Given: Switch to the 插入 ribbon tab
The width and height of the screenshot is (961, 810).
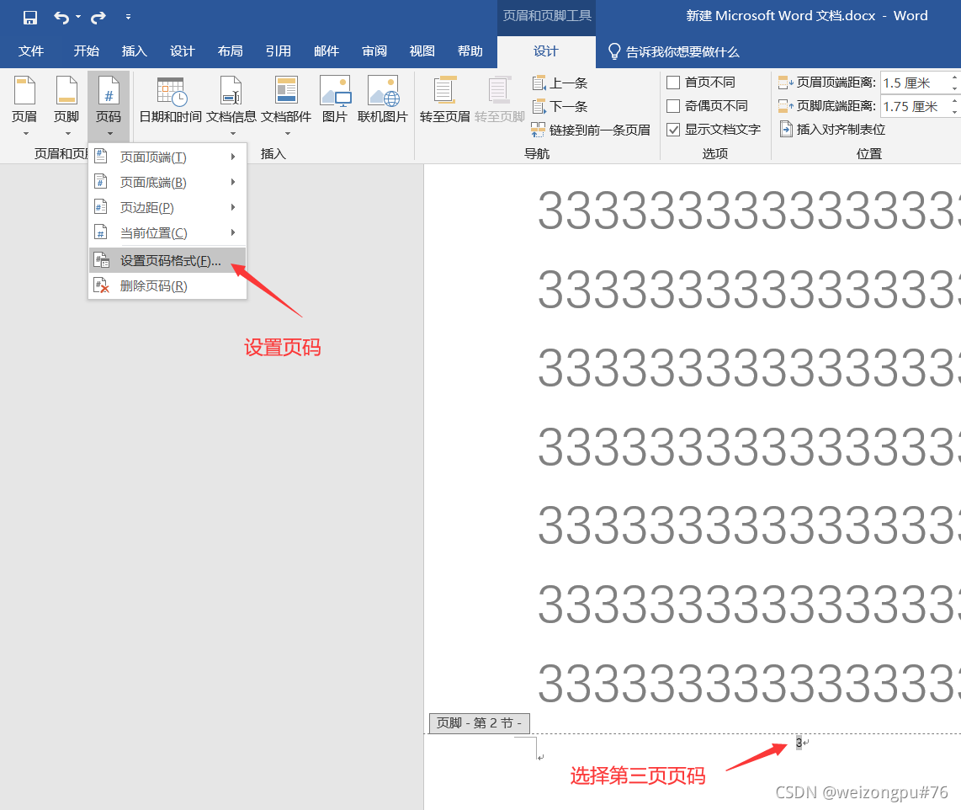Looking at the screenshot, I should point(134,51).
